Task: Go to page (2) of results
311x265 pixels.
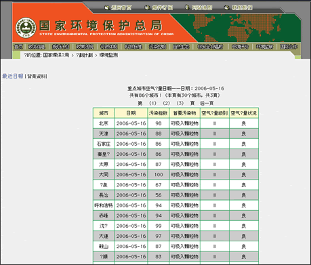Action: click(167, 103)
